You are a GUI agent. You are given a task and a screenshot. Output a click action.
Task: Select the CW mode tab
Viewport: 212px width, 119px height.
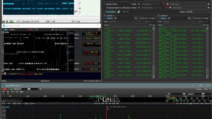click(x=98, y=96)
